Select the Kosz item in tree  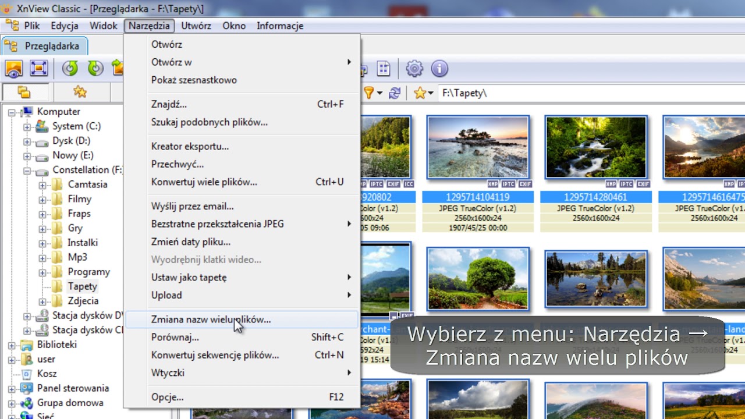pos(47,374)
